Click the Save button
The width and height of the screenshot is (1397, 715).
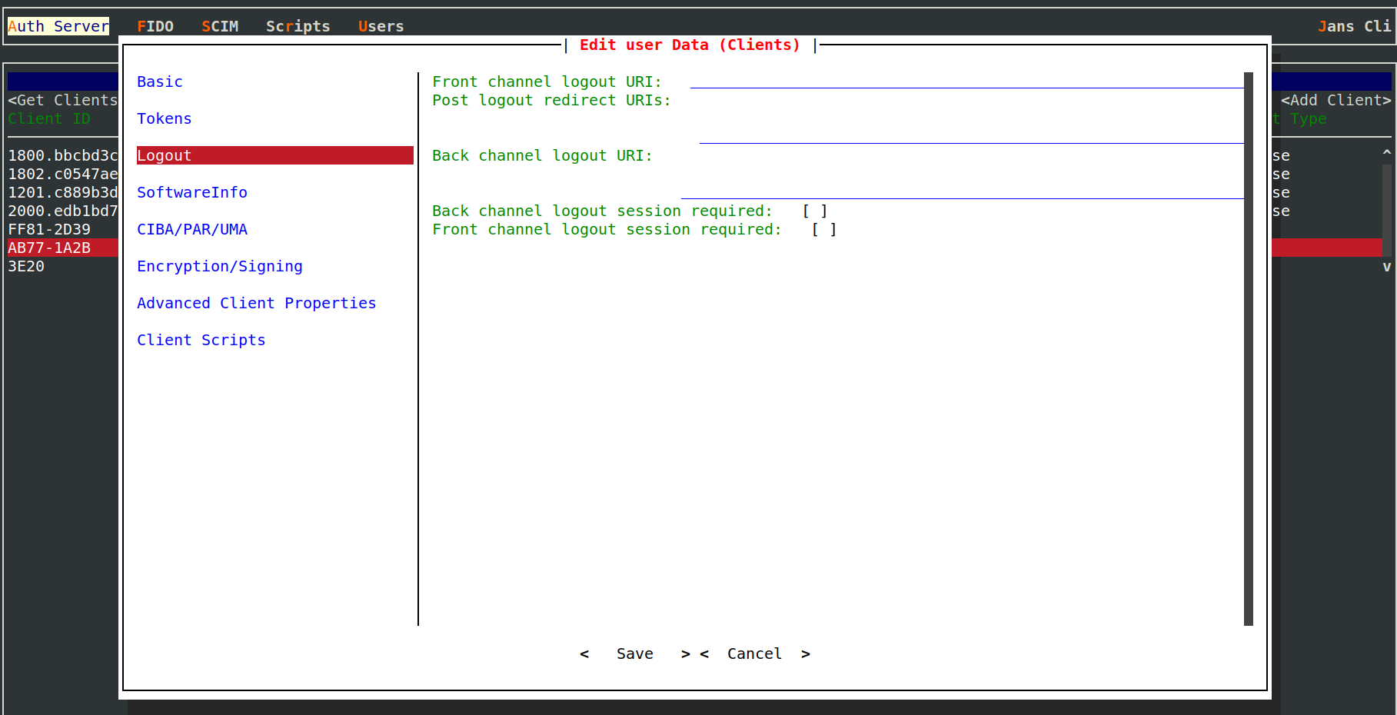coord(635,653)
